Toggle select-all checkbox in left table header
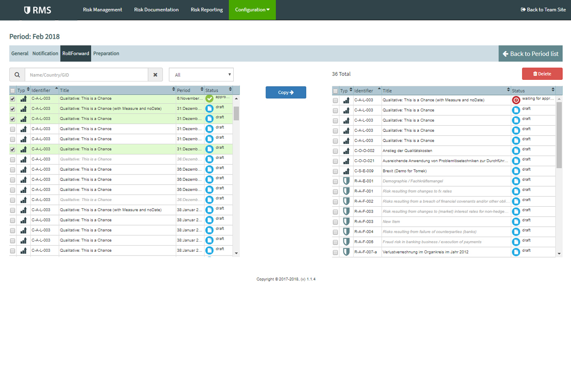 pos(13,90)
